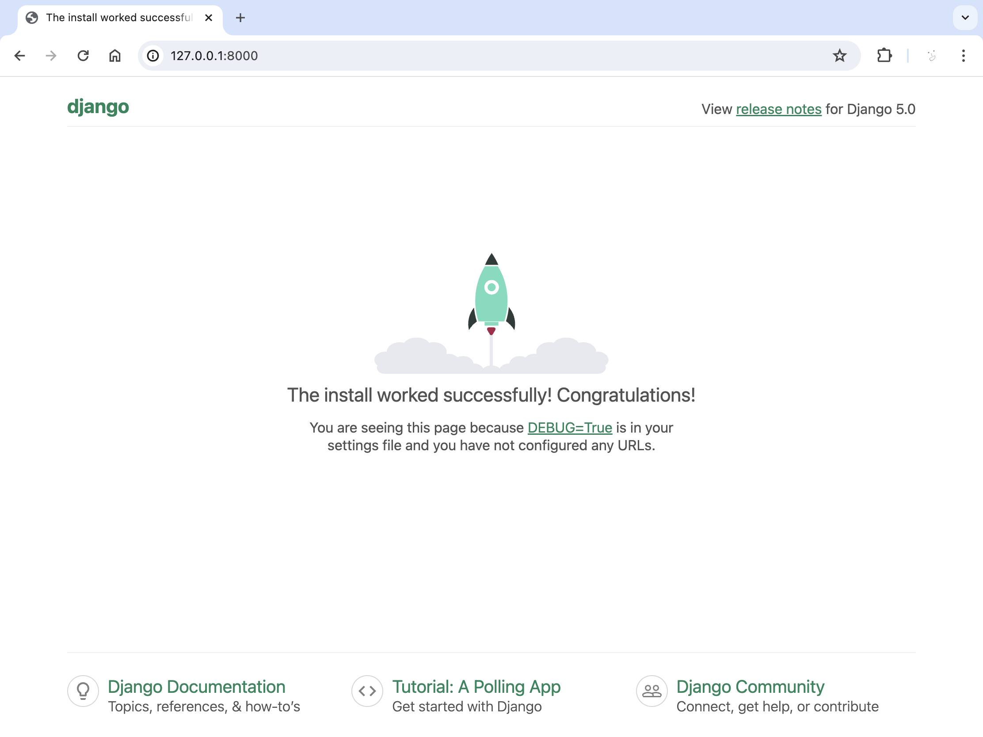Click 'Connect, get help, or contribute' text
The image size is (983, 737).
point(777,707)
